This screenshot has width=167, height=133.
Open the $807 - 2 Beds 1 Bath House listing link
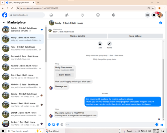click(x=63, y=32)
